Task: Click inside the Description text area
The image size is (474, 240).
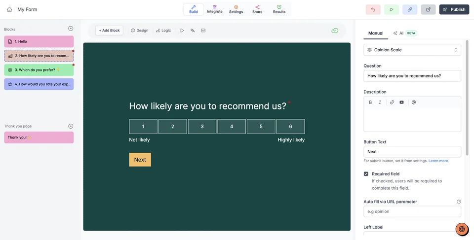Action: tap(412, 119)
